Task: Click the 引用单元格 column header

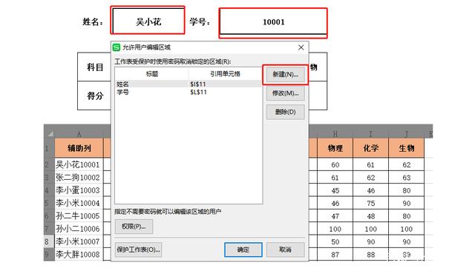Action: pyautogui.click(x=225, y=74)
